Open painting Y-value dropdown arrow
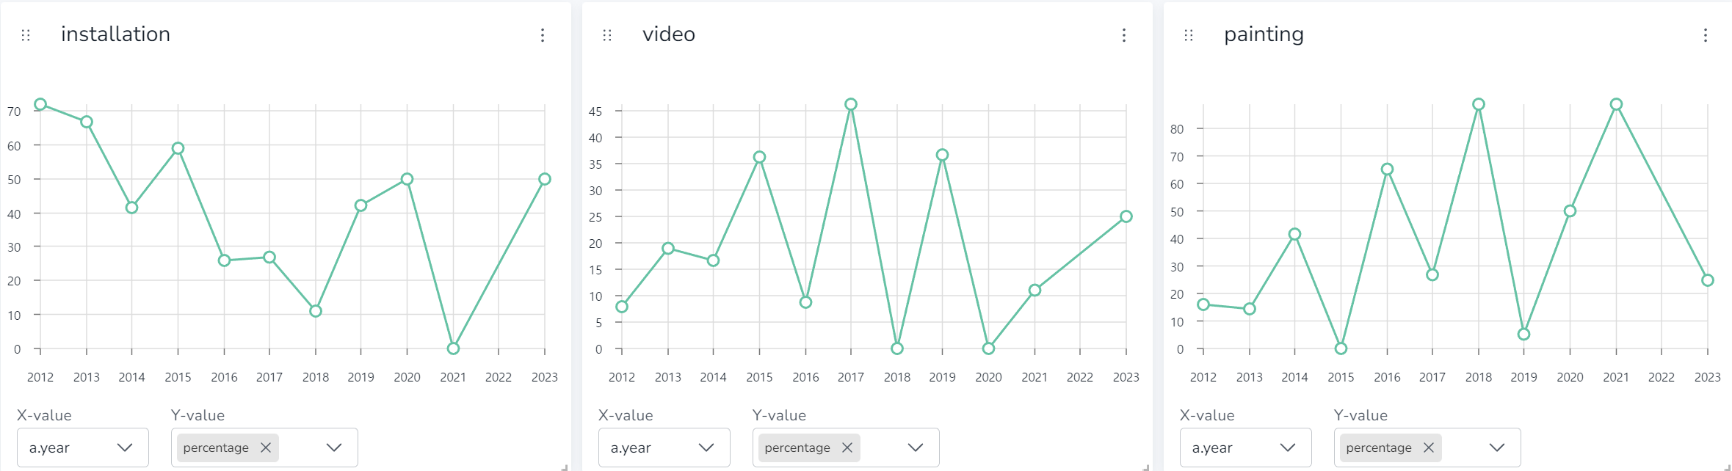The image size is (1732, 471). click(1497, 448)
